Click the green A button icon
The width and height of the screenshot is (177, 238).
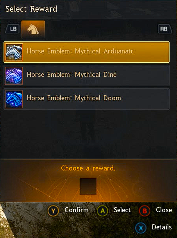point(103,211)
